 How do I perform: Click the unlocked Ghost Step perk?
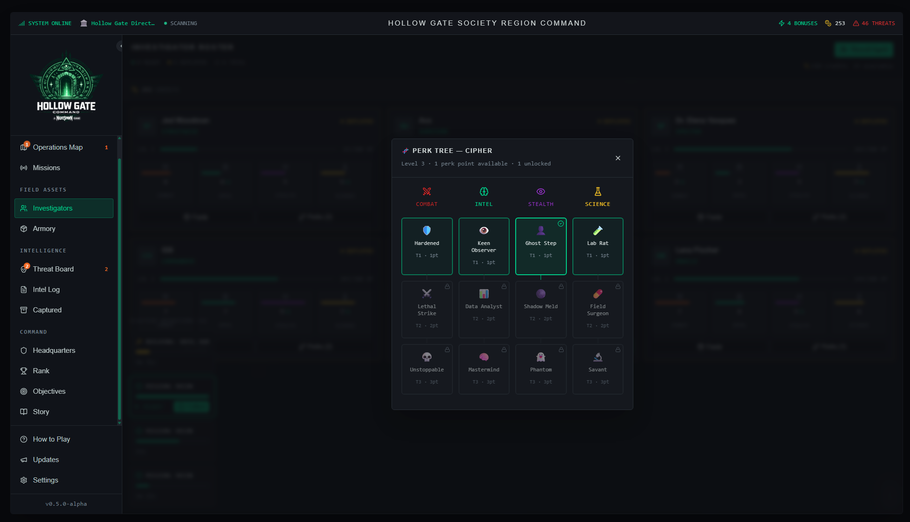pos(541,246)
